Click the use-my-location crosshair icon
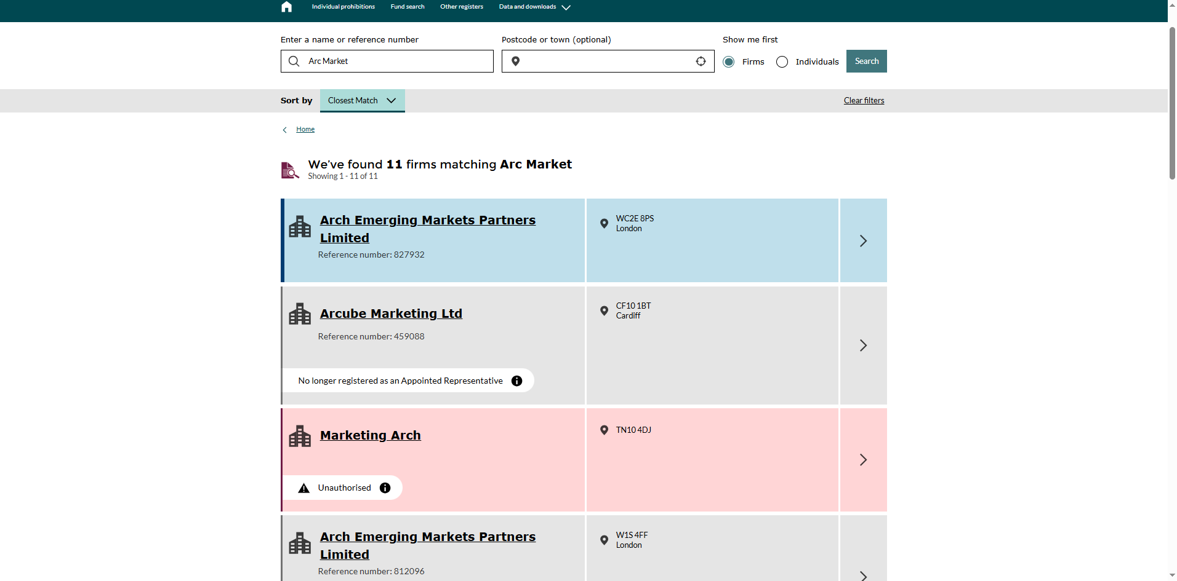Image resolution: width=1177 pixels, height=581 pixels. coord(701,61)
